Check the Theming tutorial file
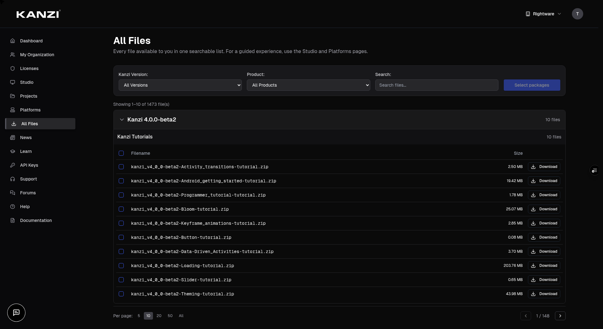The height and width of the screenshot is (329, 603). pyautogui.click(x=121, y=294)
